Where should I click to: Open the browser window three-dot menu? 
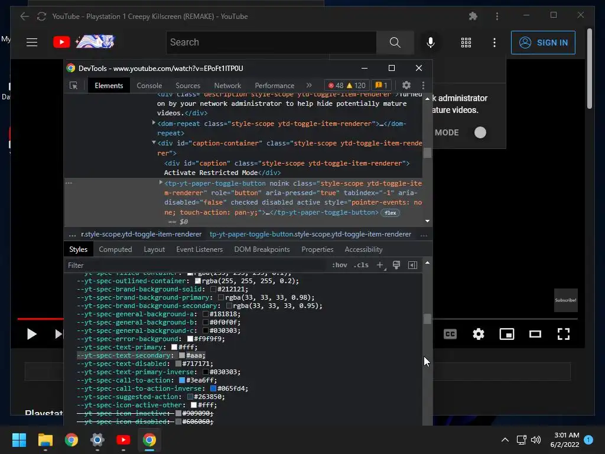tap(497, 16)
